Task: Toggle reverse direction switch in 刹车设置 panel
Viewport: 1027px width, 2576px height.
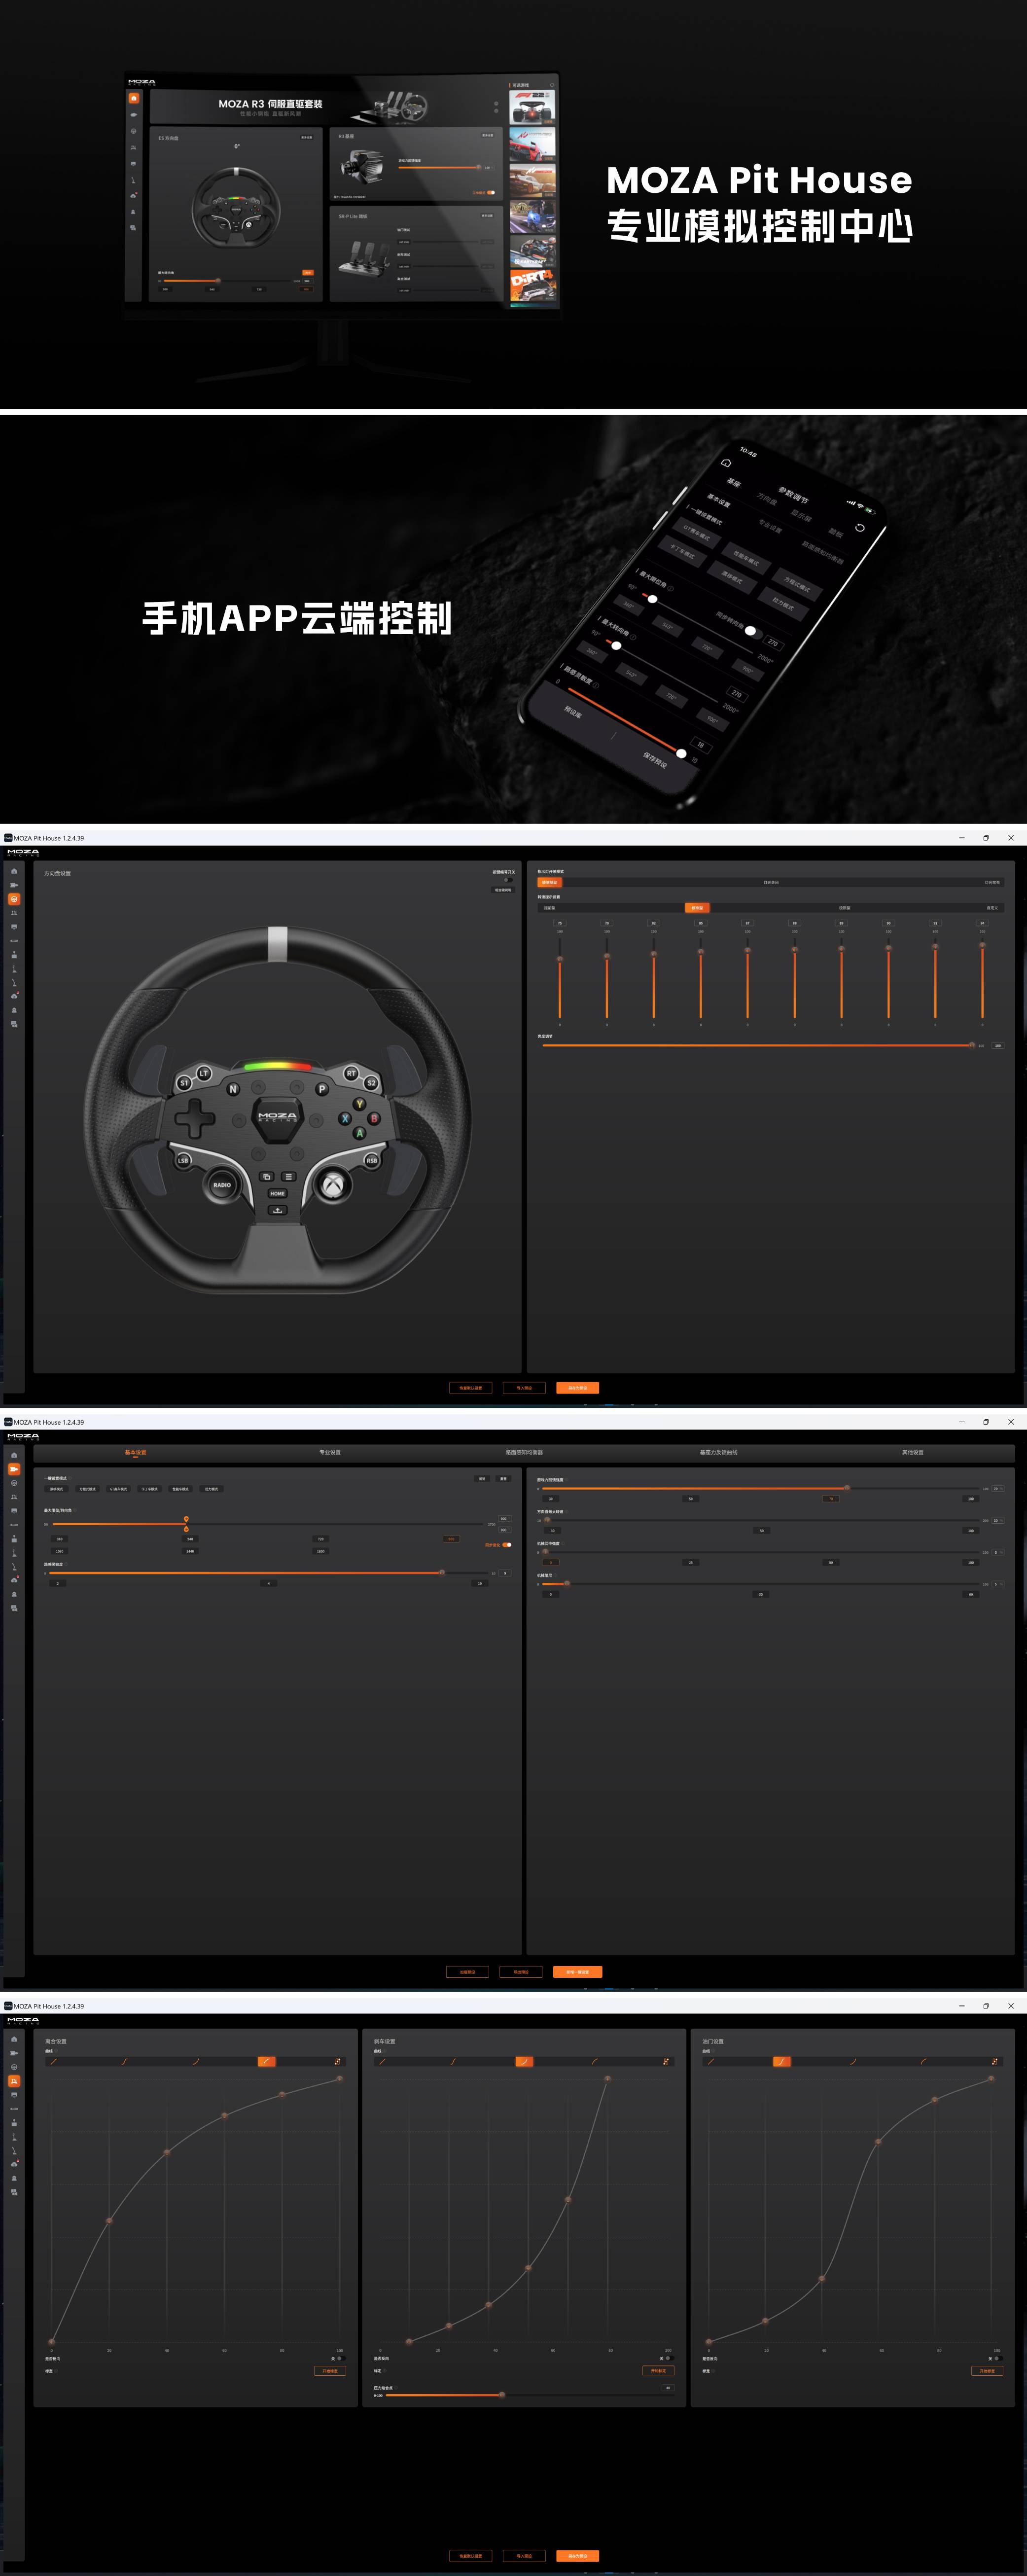Action: click(x=670, y=2358)
